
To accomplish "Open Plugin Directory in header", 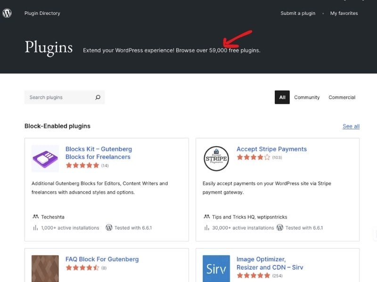I will 42,13.
